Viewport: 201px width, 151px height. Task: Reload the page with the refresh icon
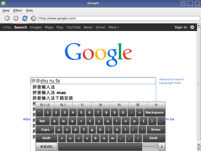point(25,18)
